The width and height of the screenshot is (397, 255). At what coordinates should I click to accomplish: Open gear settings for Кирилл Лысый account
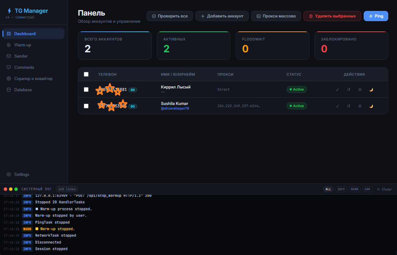(x=360, y=90)
